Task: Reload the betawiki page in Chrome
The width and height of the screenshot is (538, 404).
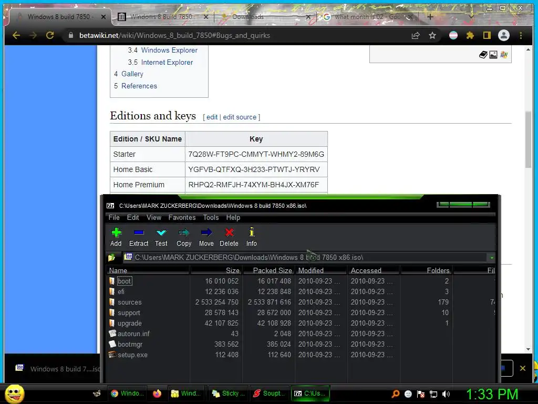Action: click(x=50, y=35)
